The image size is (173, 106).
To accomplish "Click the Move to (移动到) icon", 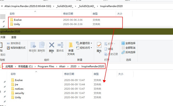I will tap(33, 45).
